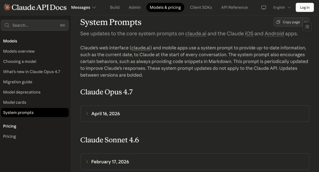Viewport: 319px width, 172px height.
Task: Click the copy icon beside Copy page
Action: (278, 22)
